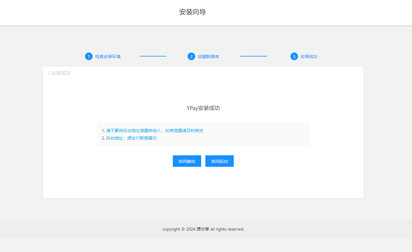Open the backend via 访问后台 button
The height and width of the screenshot is (252, 412).
[x=220, y=161]
